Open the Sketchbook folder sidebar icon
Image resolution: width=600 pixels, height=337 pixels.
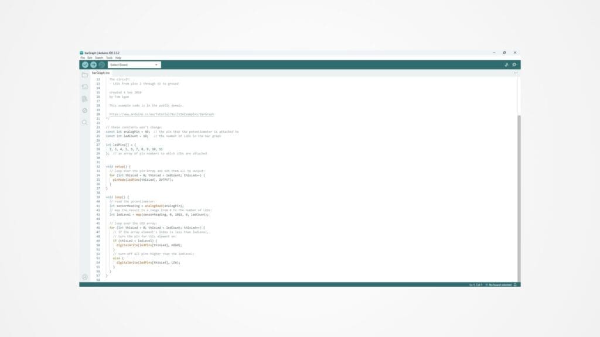pos(85,75)
